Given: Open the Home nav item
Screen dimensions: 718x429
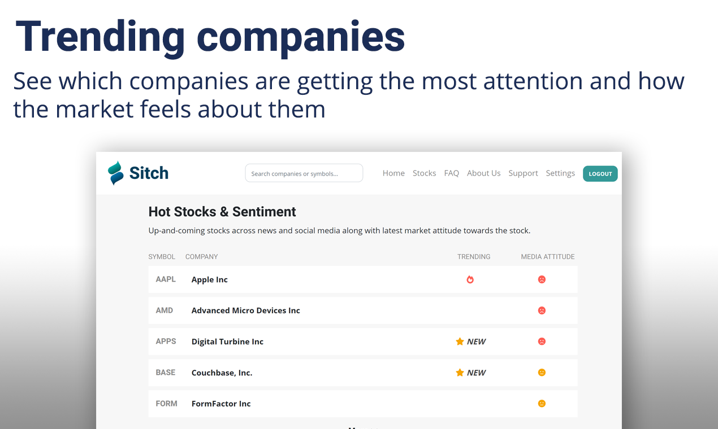Looking at the screenshot, I should pos(393,173).
